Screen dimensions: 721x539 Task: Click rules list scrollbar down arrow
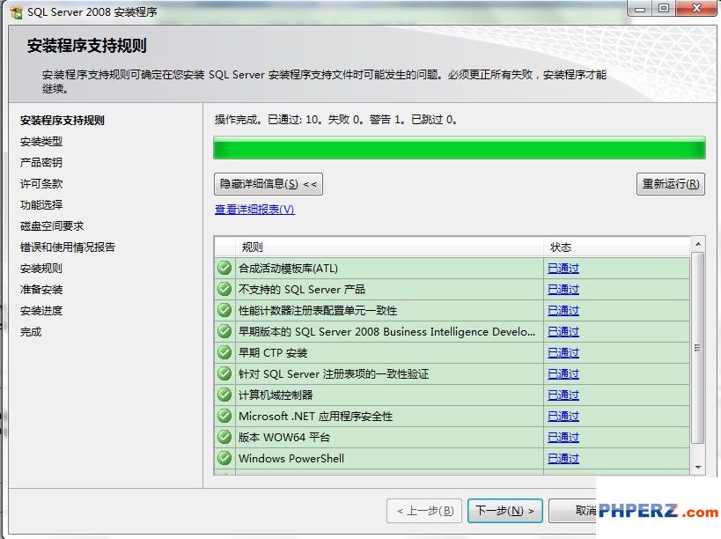click(698, 468)
